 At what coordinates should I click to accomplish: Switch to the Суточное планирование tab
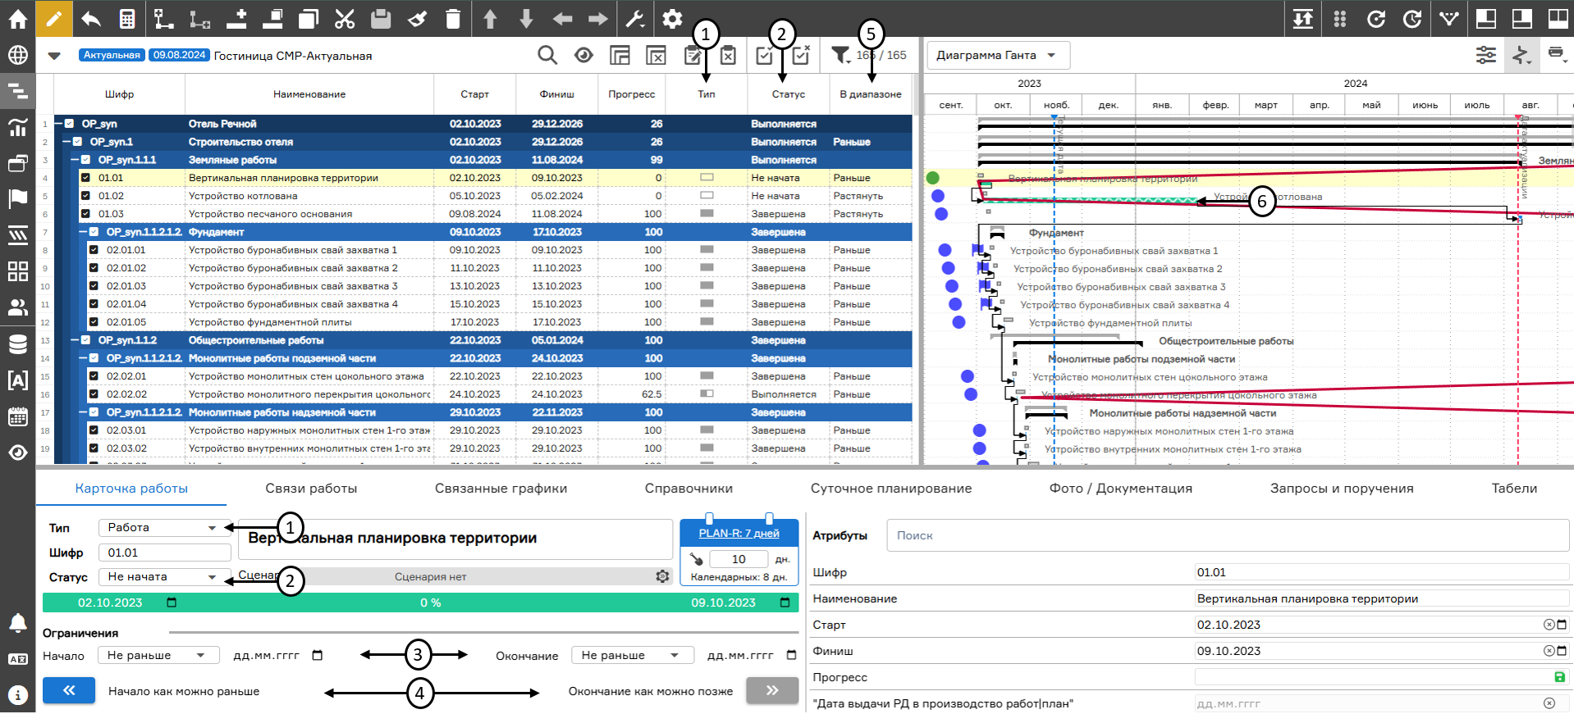click(x=891, y=489)
